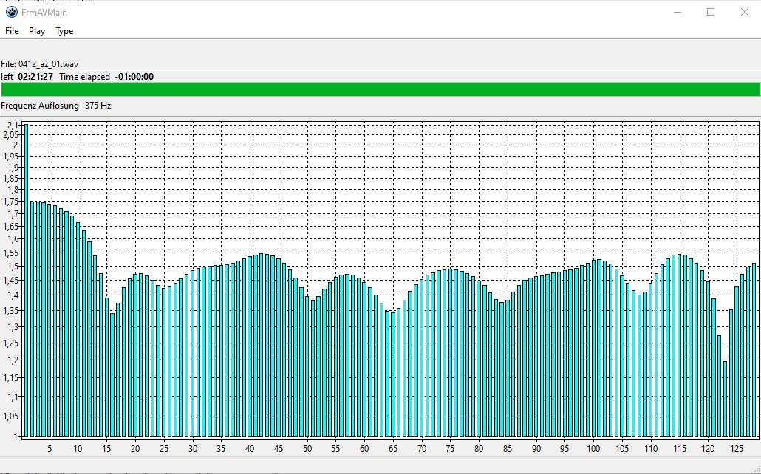The image size is (761, 474).
Task: Open the Type menu
Action: pyautogui.click(x=64, y=31)
